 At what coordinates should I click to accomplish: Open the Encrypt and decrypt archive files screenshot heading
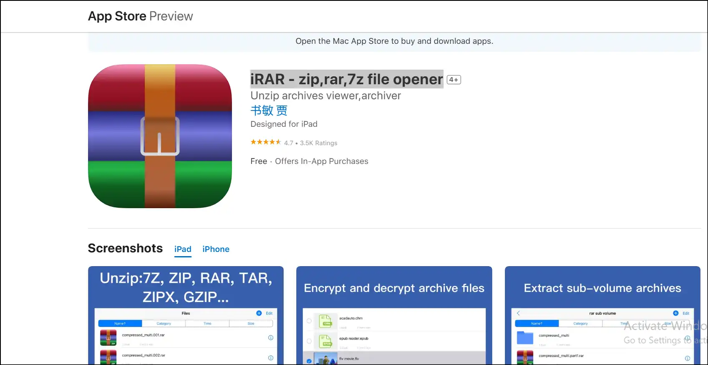tap(394, 288)
